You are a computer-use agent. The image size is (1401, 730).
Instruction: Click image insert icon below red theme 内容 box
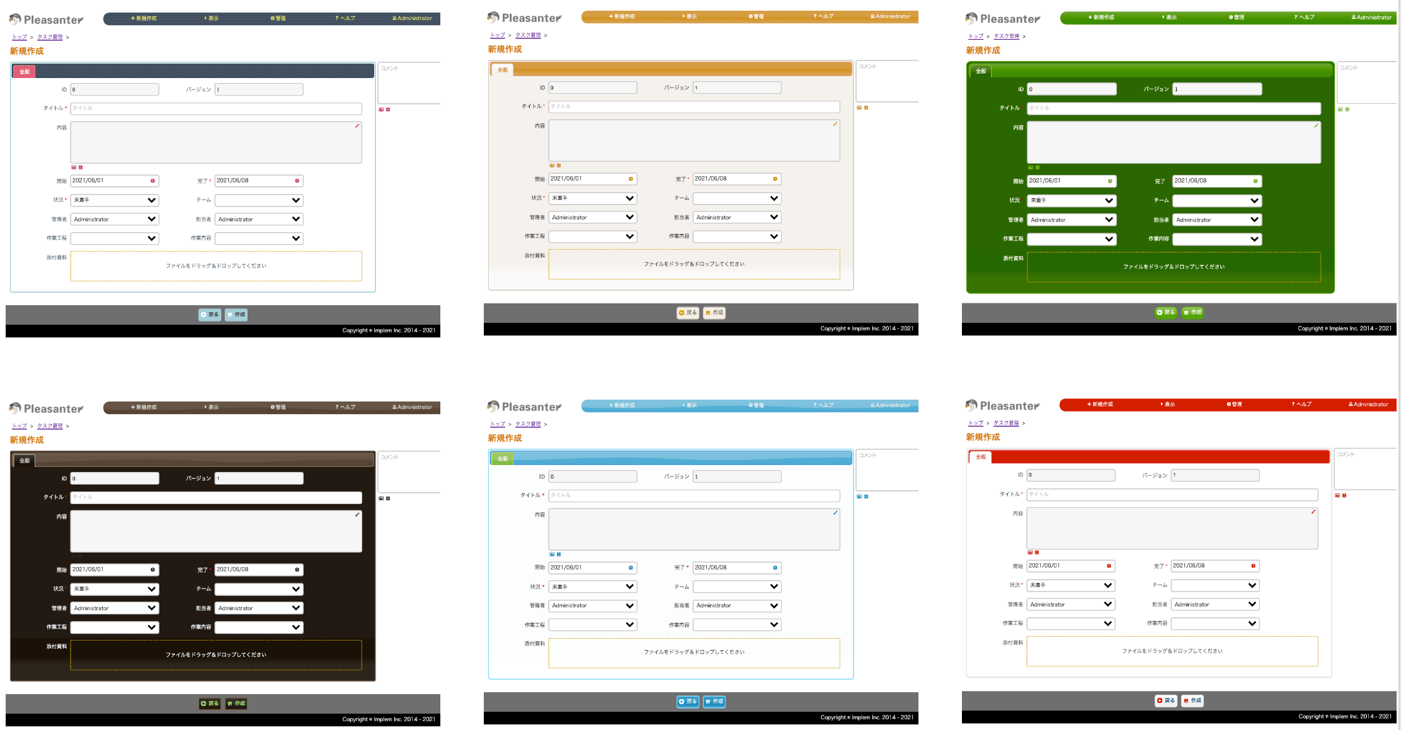pyautogui.click(x=1030, y=553)
